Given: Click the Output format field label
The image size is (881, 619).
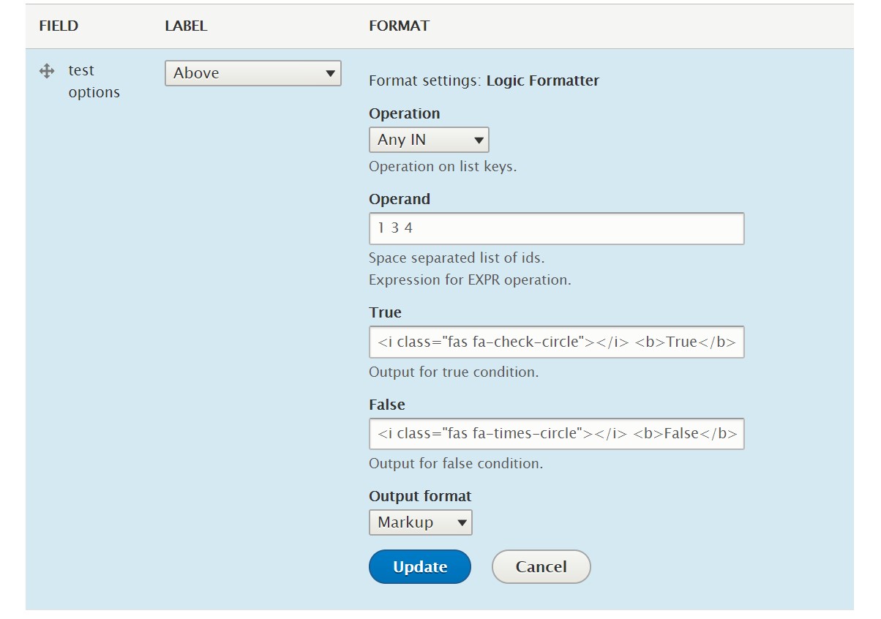Looking at the screenshot, I should pos(421,496).
